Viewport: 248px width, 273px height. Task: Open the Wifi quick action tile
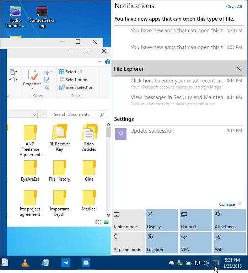pos(230,243)
